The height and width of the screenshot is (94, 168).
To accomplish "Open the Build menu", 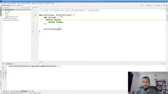I will 34,3.
